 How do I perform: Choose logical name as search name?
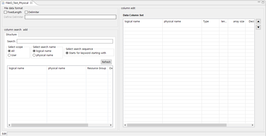34,51
